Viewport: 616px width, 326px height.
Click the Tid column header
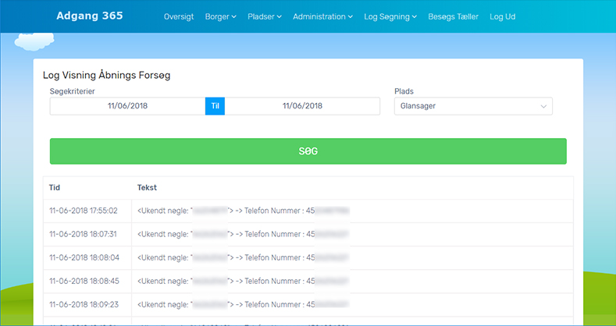coord(55,188)
